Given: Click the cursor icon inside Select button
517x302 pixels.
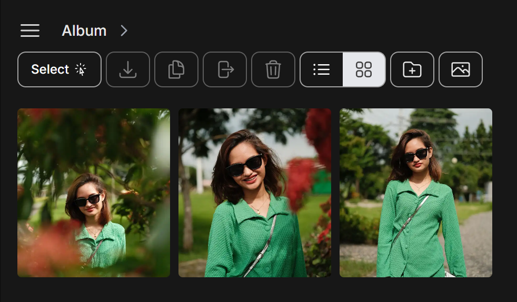Looking at the screenshot, I should coord(81,69).
